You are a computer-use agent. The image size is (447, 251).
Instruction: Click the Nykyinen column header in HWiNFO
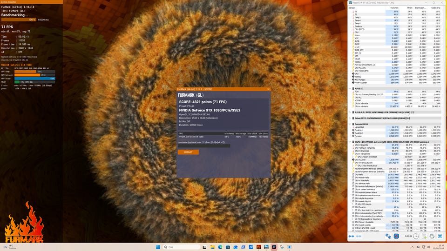pyautogui.click(x=394, y=8)
